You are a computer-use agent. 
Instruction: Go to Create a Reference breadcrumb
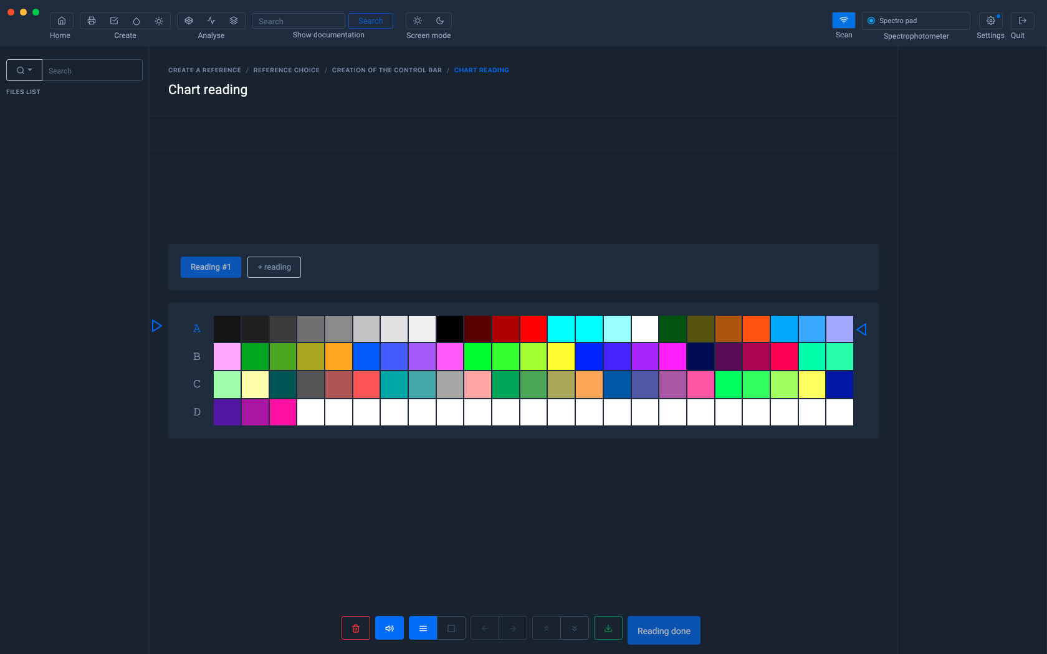(x=204, y=70)
